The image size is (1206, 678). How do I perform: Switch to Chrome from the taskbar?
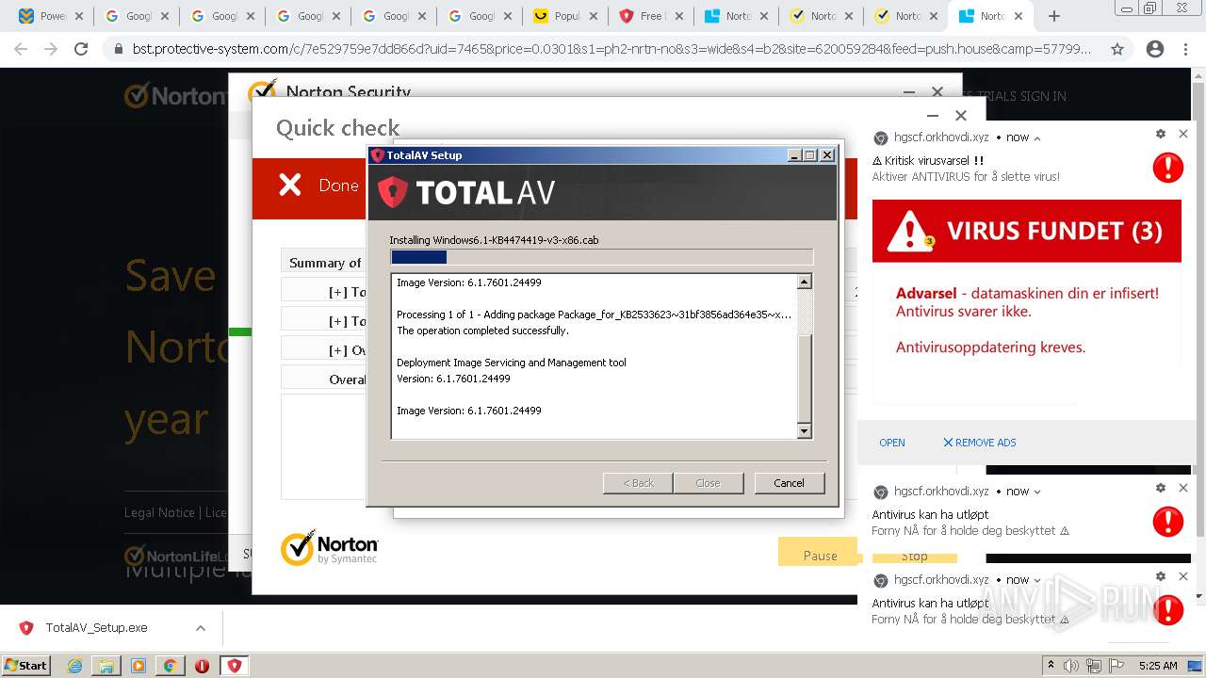point(171,666)
